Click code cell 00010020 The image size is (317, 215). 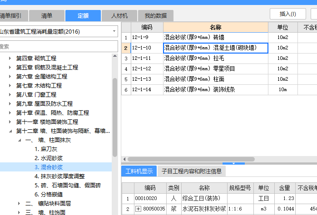coord(150,199)
